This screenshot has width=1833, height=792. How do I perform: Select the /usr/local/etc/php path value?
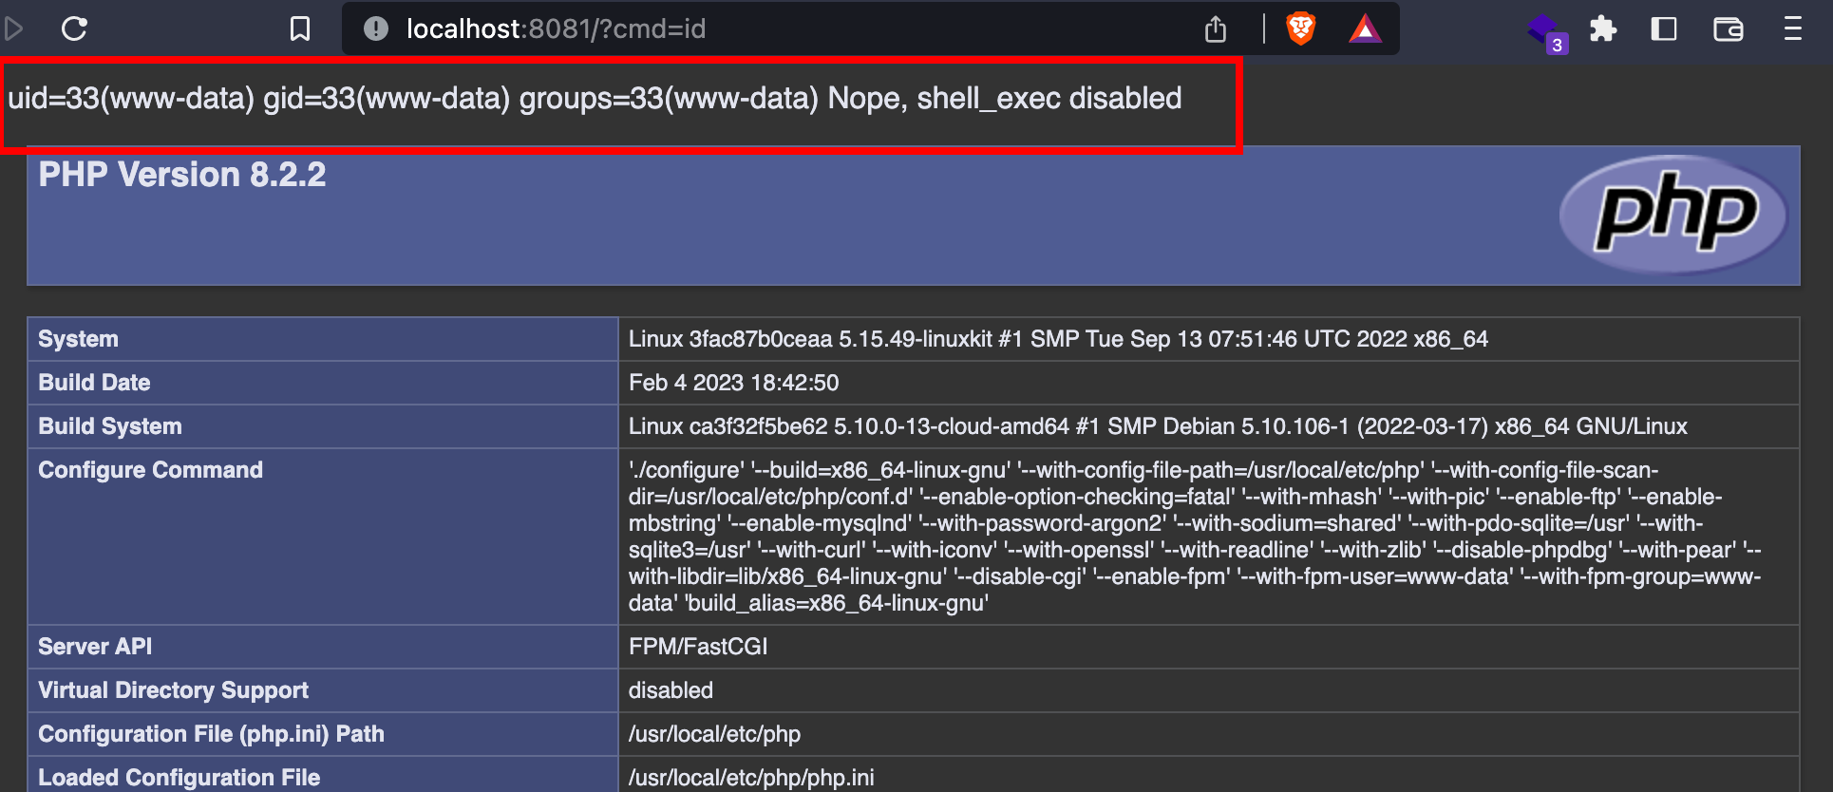(x=714, y=734)
